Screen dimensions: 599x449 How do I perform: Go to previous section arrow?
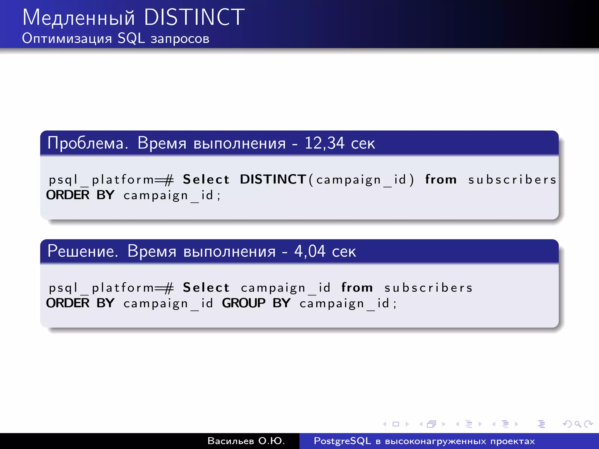tap(494, 424)
